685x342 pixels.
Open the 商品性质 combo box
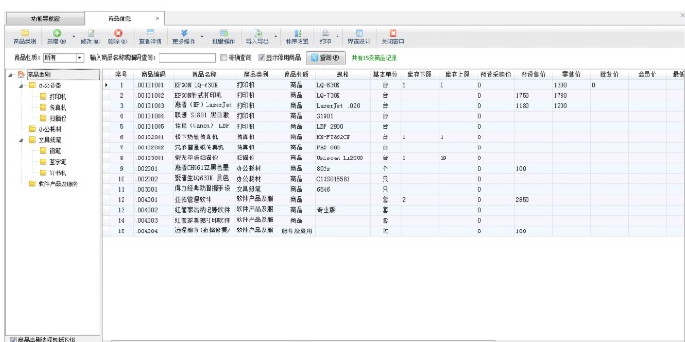(x=64, y=58)
